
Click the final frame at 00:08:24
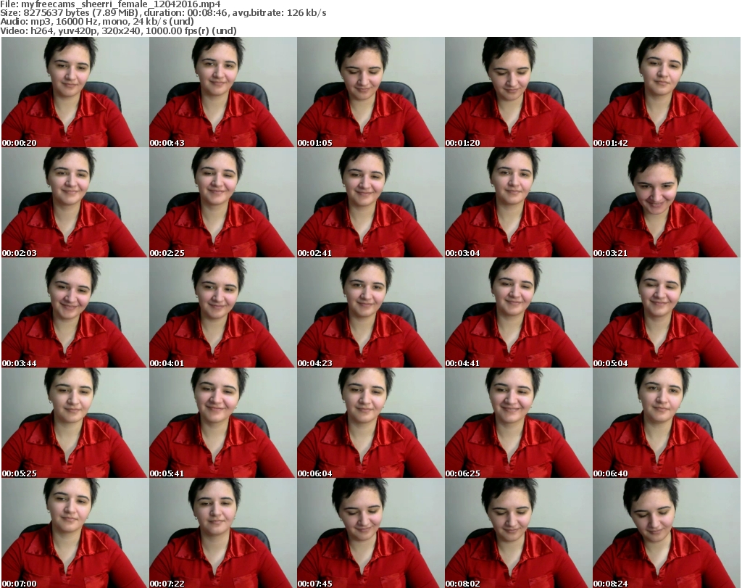pyautogui.click(x=666, y=533)
